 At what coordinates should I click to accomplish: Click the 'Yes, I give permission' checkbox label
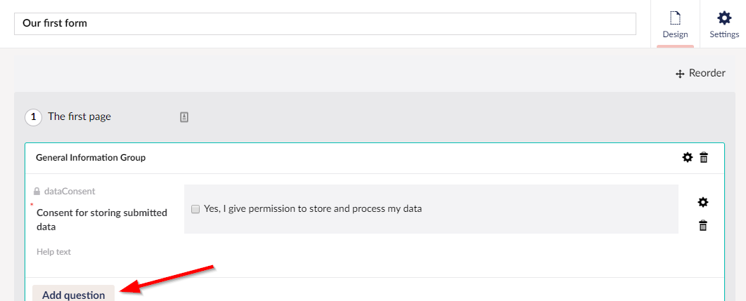(x=313, y=208)
